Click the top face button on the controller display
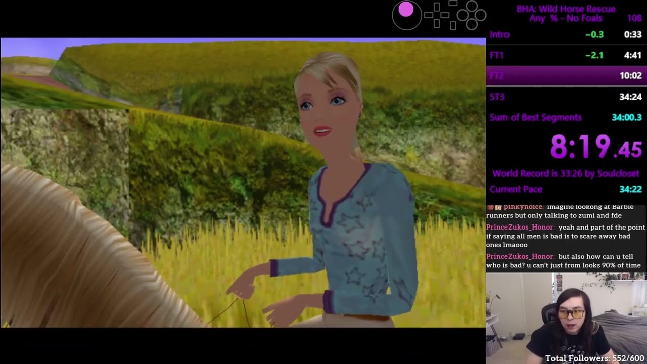 (x=472, y=6)
